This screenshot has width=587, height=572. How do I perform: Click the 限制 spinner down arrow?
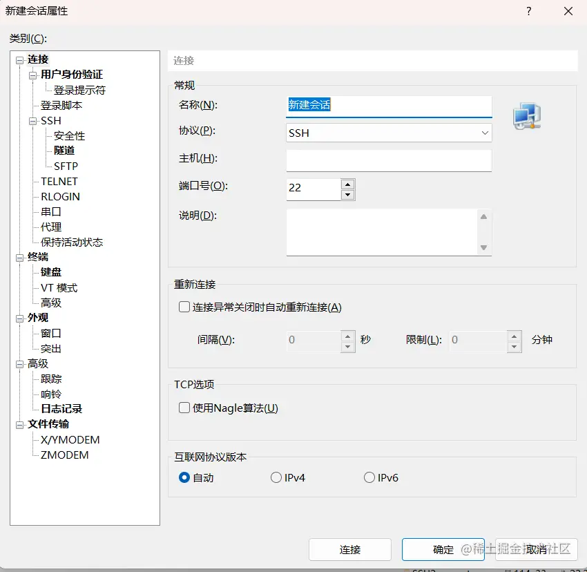(514, 347)
